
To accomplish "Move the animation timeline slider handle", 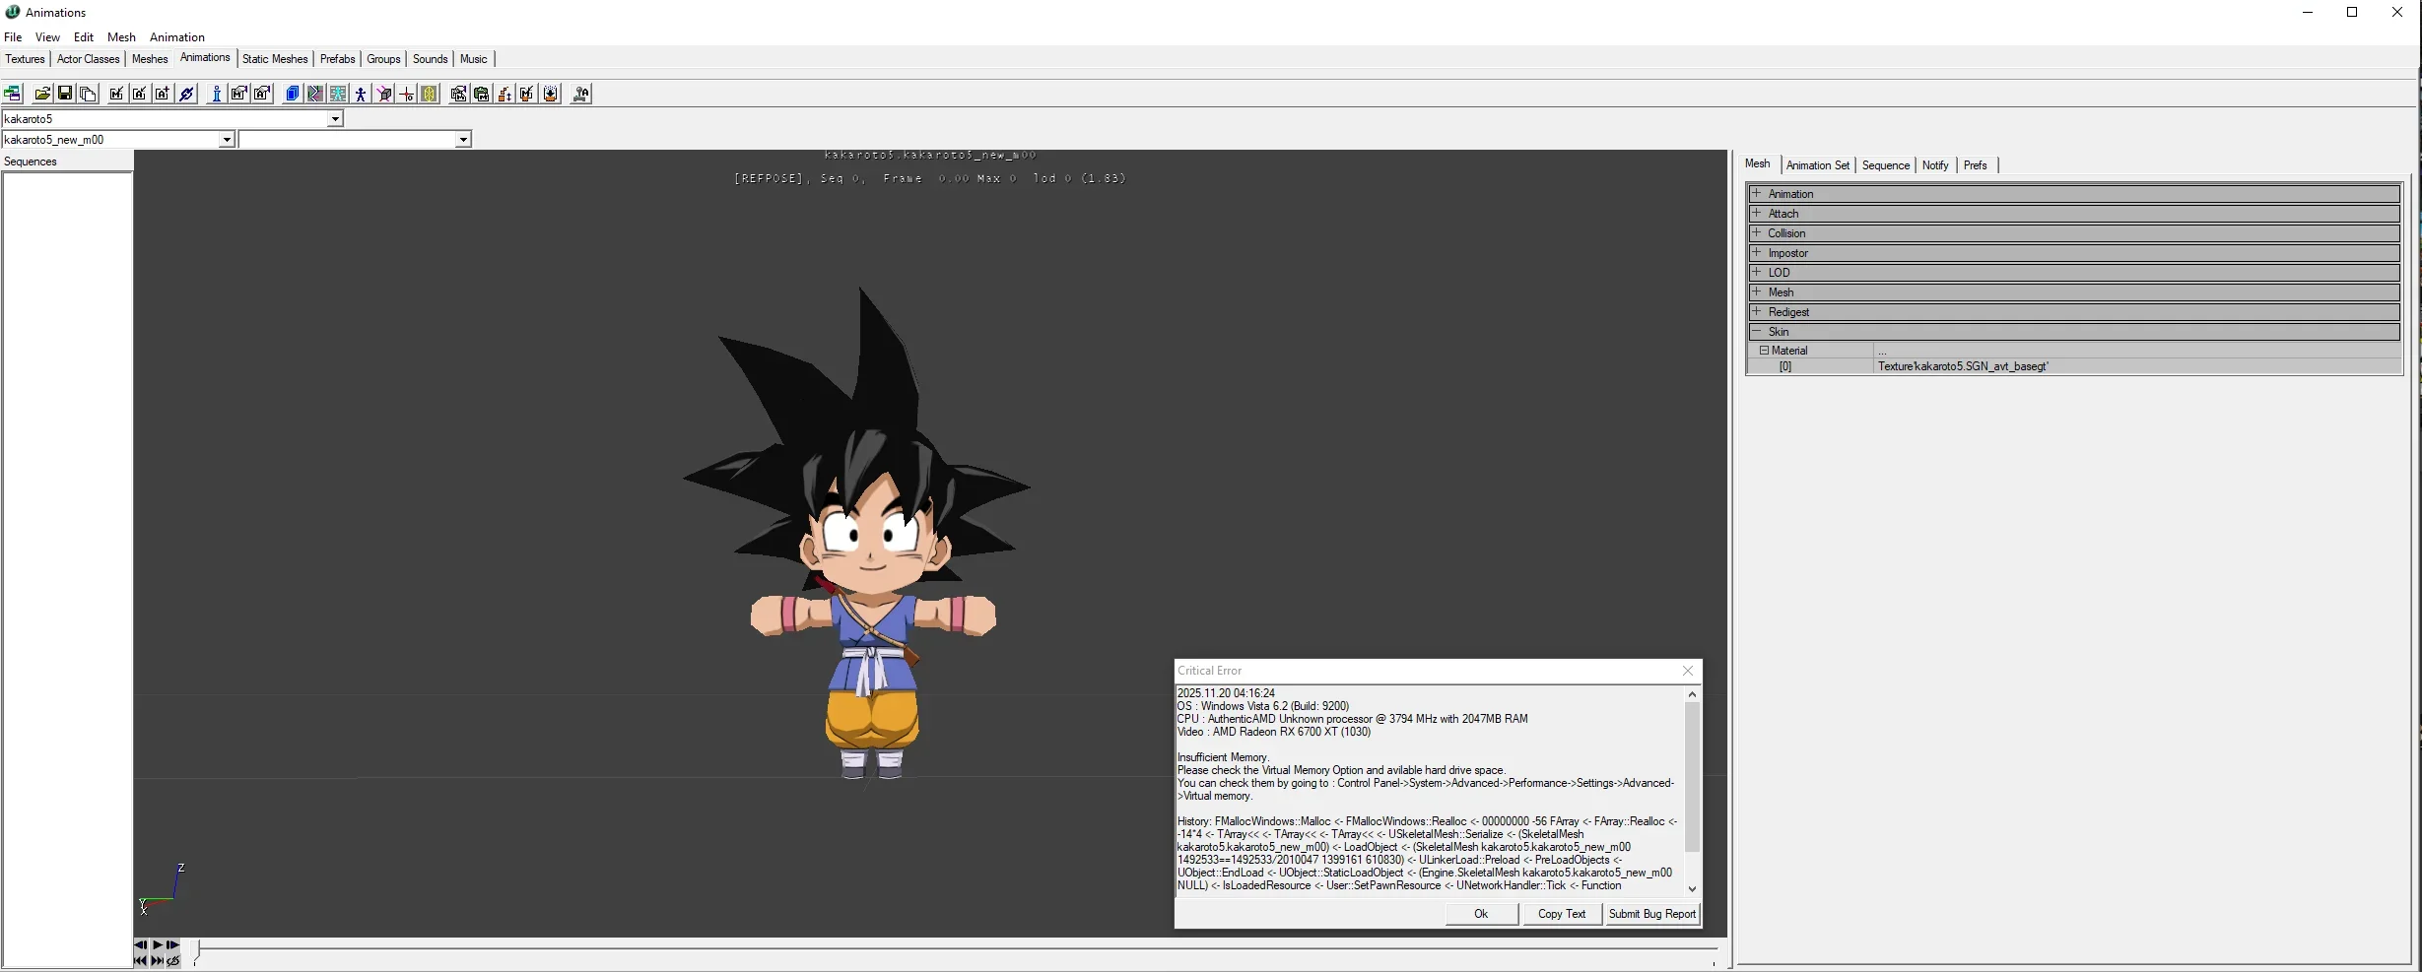I will point(197,950).
